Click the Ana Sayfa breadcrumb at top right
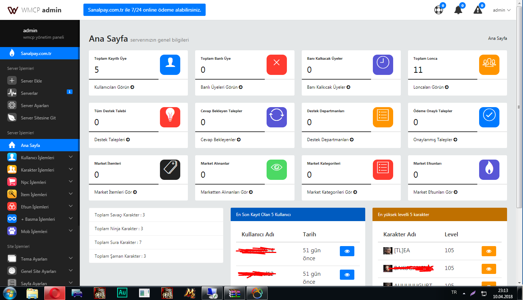 pyautogui.click(x=498, y=38)
